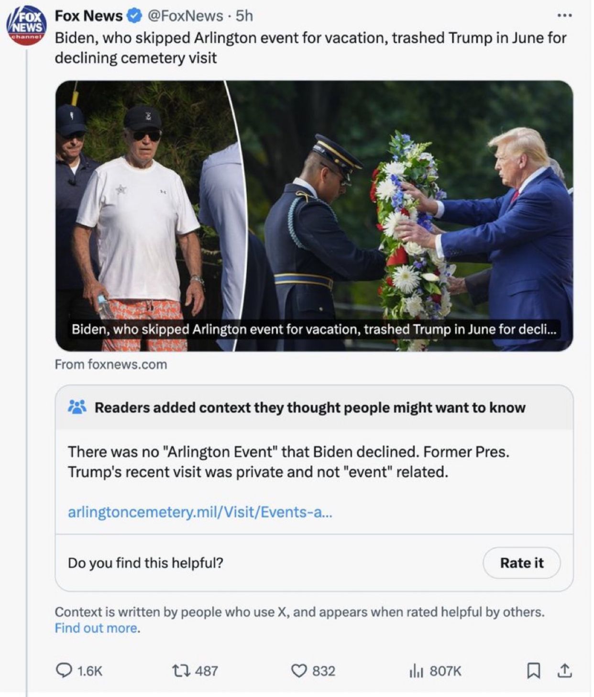Click the From foxnews.com source label
This screenshot has width=594, height=697.
click(x=111, y=365)
